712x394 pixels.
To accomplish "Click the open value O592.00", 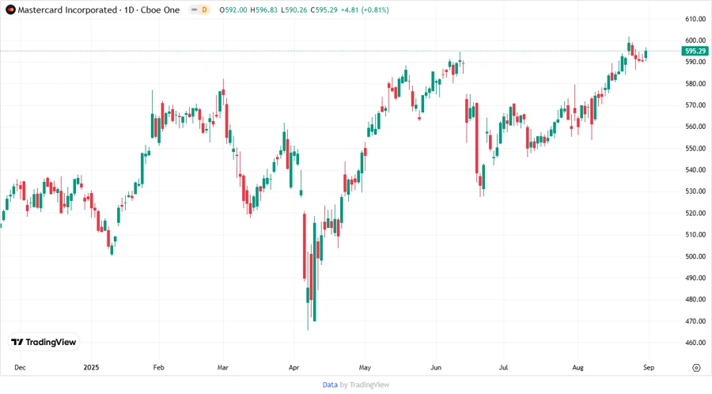I will coord(233,10).
